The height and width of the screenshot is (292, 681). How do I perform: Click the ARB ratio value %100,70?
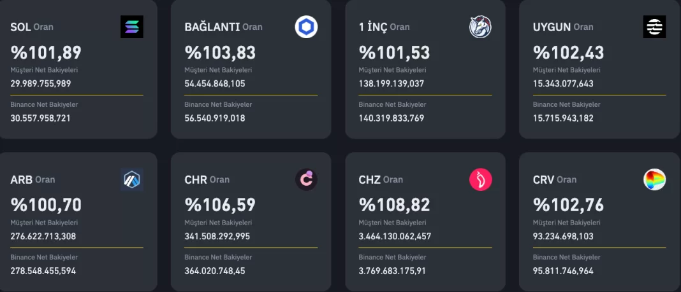tap(46, 205)
